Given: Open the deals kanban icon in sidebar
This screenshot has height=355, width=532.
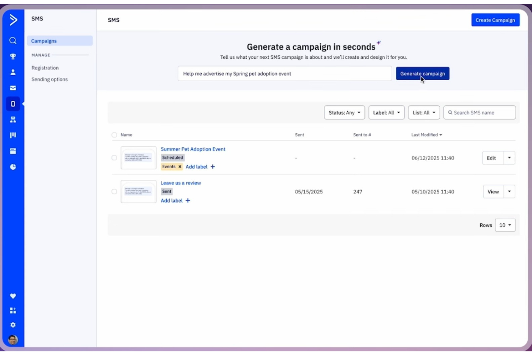Looking at the screenshot, I should click(x=13, y=135).
